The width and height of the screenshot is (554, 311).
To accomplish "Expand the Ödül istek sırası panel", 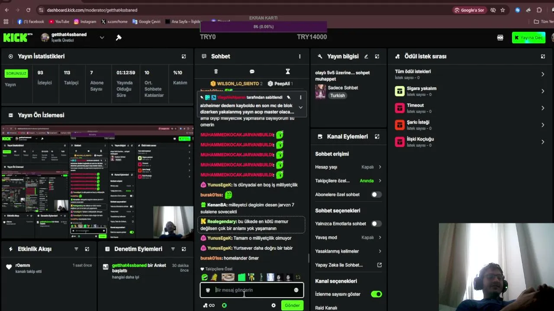I will pyautogui.click(x=543, y=57).
